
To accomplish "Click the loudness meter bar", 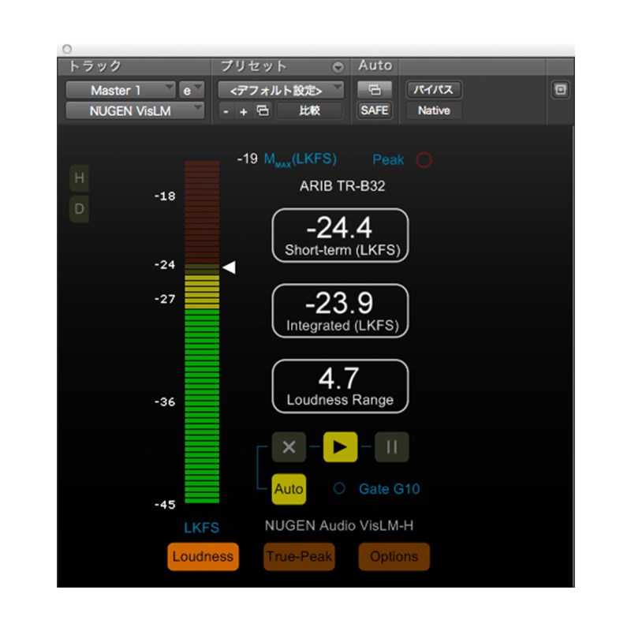I will coord(202,332).
